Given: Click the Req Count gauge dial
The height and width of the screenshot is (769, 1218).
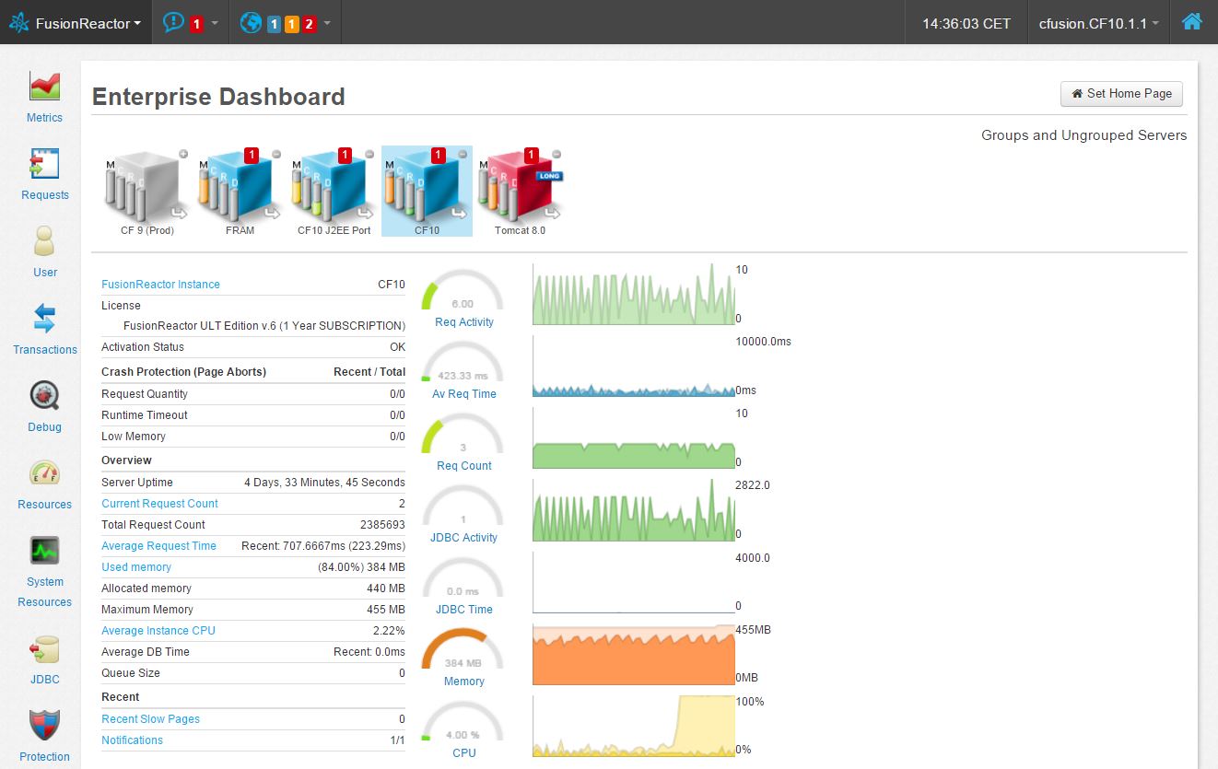Looking at the screenshot, I should tap(463, 434).
